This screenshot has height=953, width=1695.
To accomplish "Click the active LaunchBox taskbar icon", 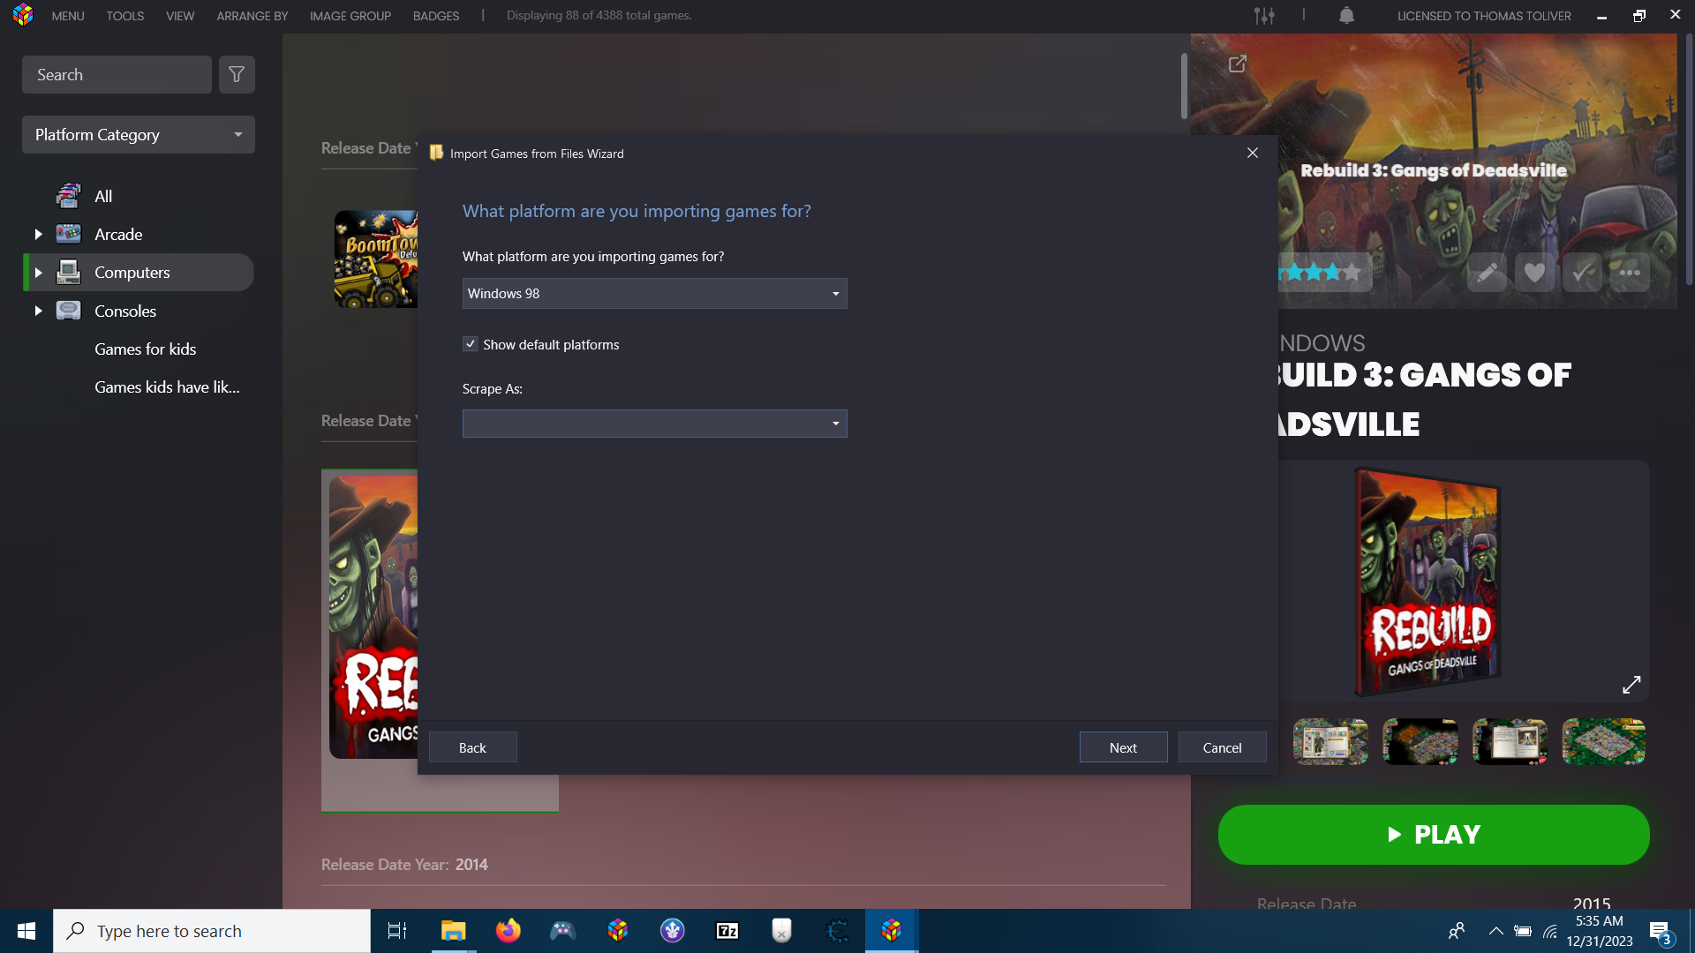I will (x=892, y=931).
